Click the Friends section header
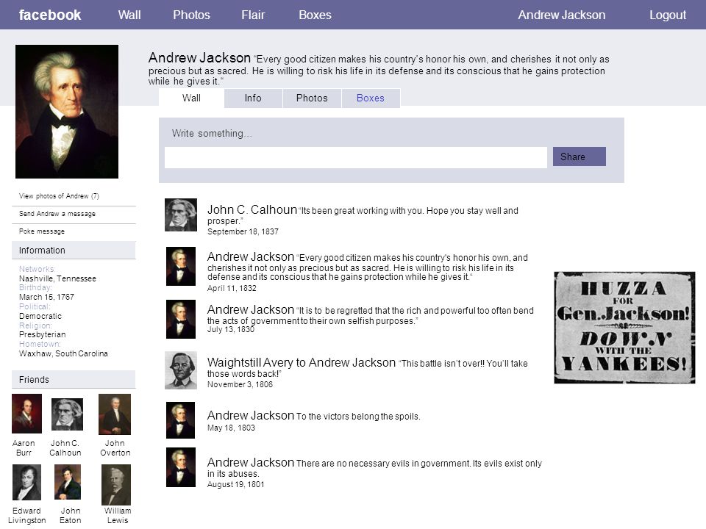Image resolution: width=706 pixels, height=529 pixels. (74, 379)
